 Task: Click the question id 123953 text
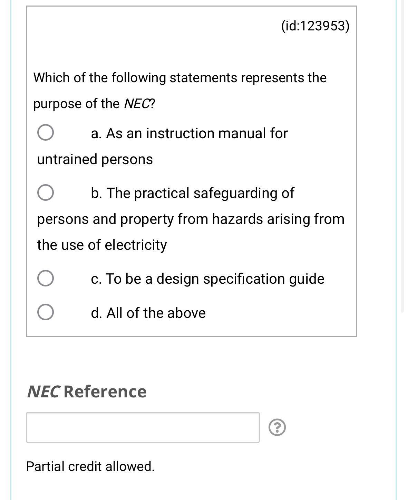pyautogui.click(x=315, y=26)
